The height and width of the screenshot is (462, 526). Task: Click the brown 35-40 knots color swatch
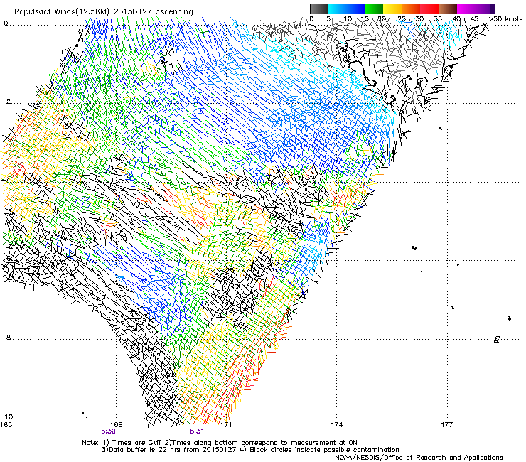point(448,9)
